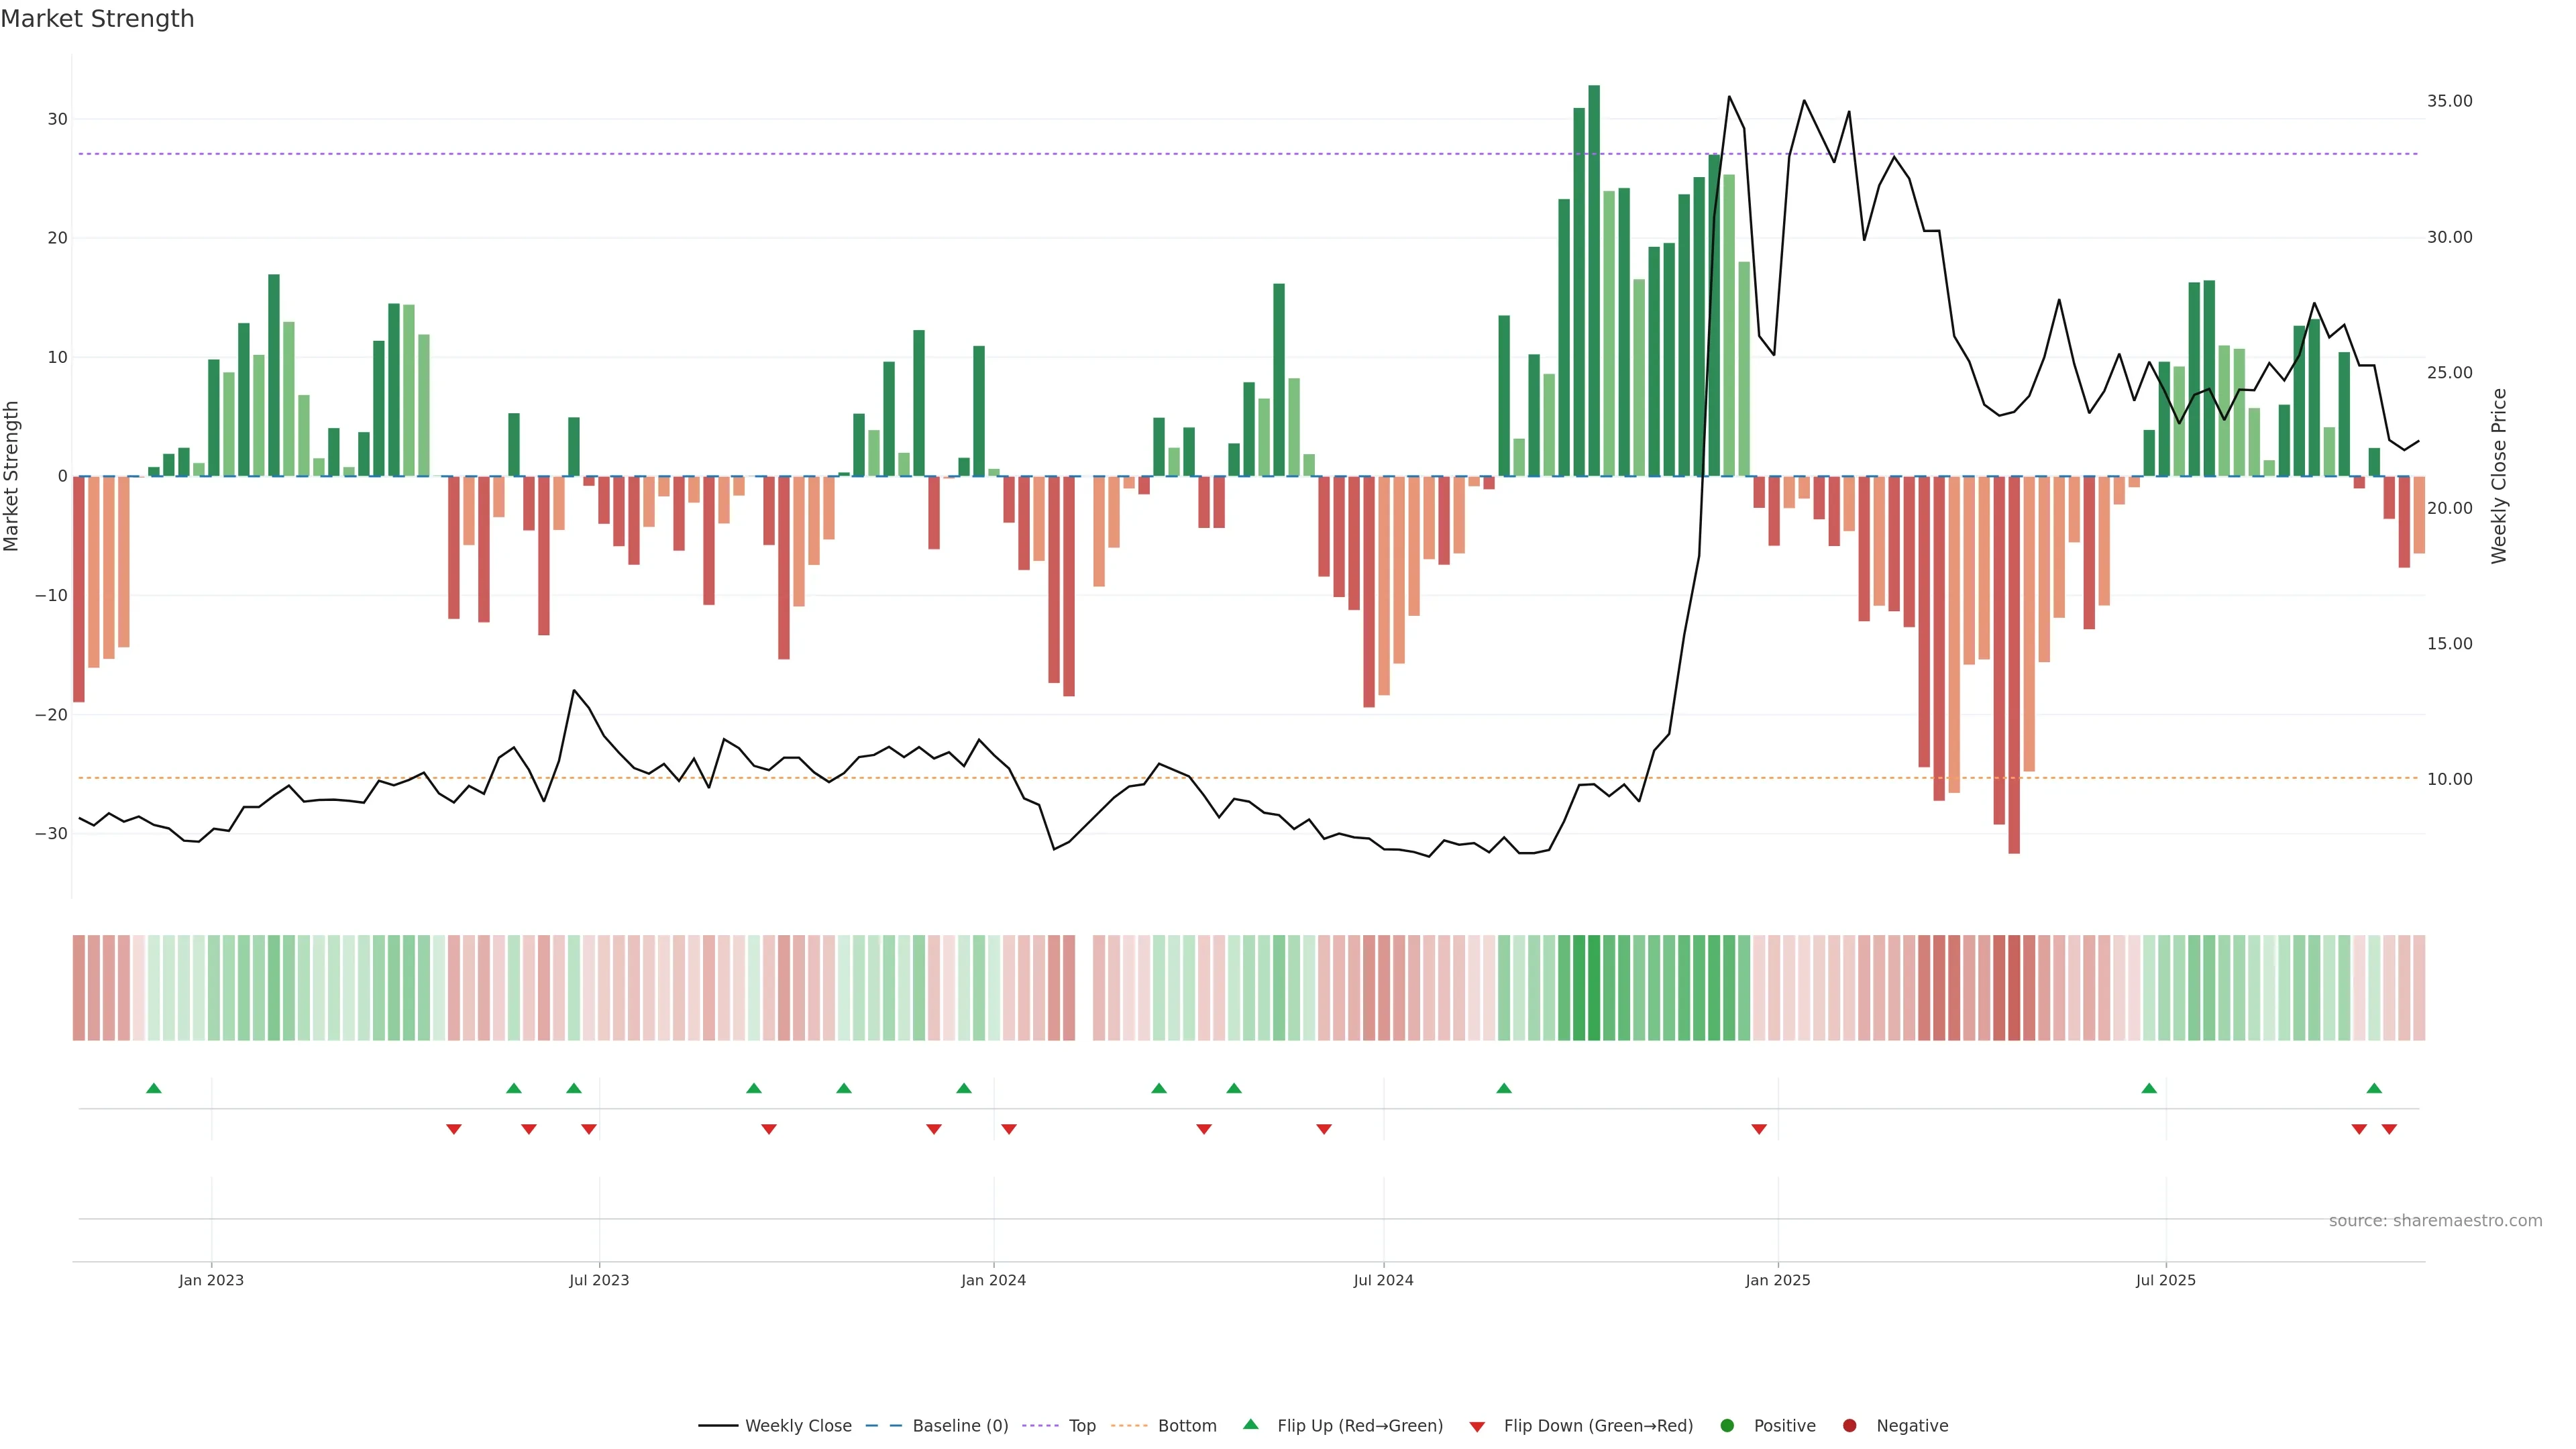Screen dimensions: 2576x1449
Task: Toggle the Weekly Close series via legend label
Action: 798,1425
